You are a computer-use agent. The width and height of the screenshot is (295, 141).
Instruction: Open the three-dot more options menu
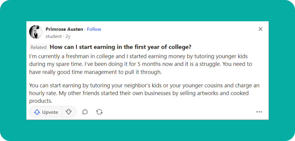point(259,112)
